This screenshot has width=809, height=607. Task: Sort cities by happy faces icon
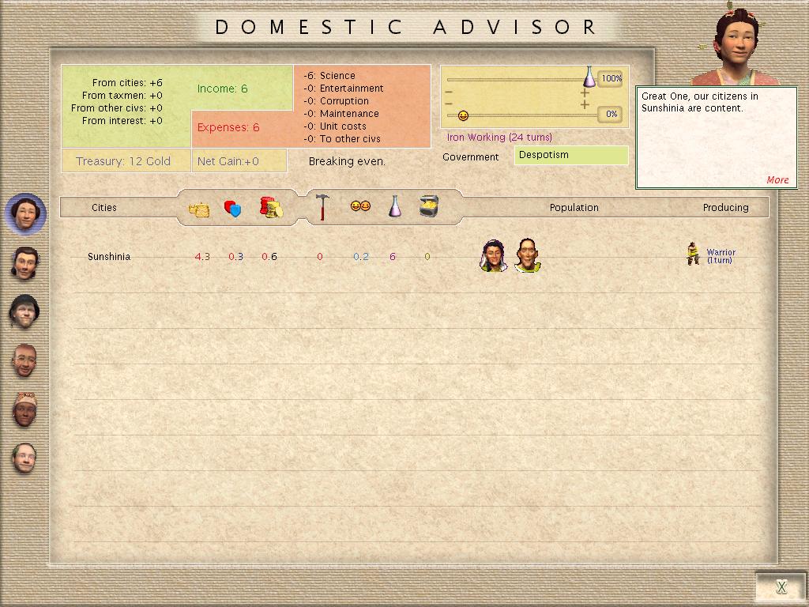[x=360, y=206]
